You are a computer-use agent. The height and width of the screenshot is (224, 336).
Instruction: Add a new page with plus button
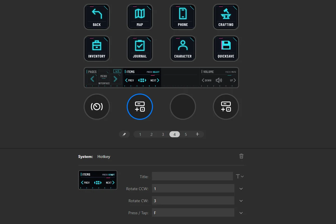click(197, 134)
